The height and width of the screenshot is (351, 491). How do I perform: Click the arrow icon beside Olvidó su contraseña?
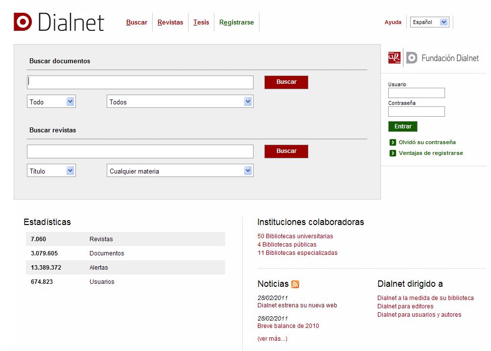(393, 142)
